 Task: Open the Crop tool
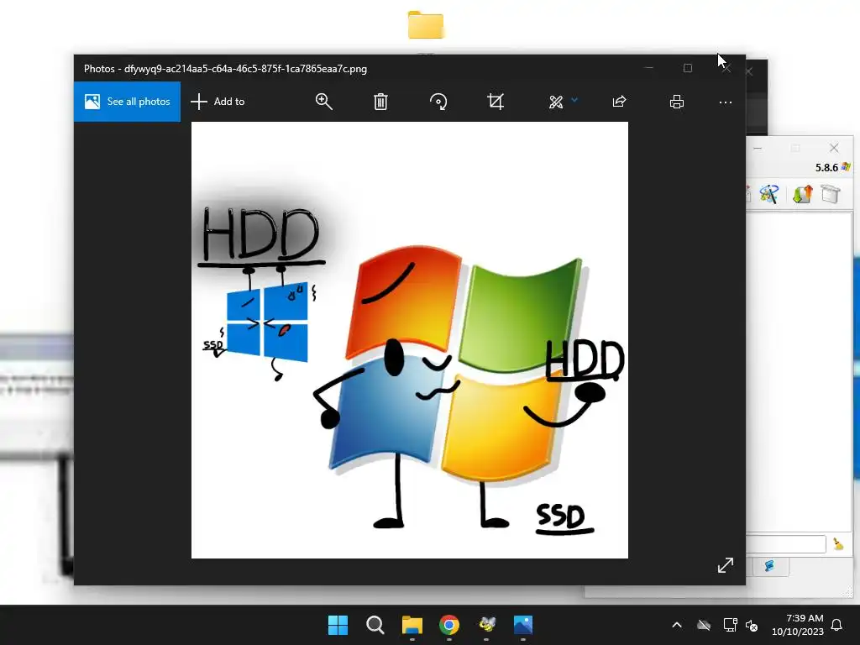click(496, 102)
